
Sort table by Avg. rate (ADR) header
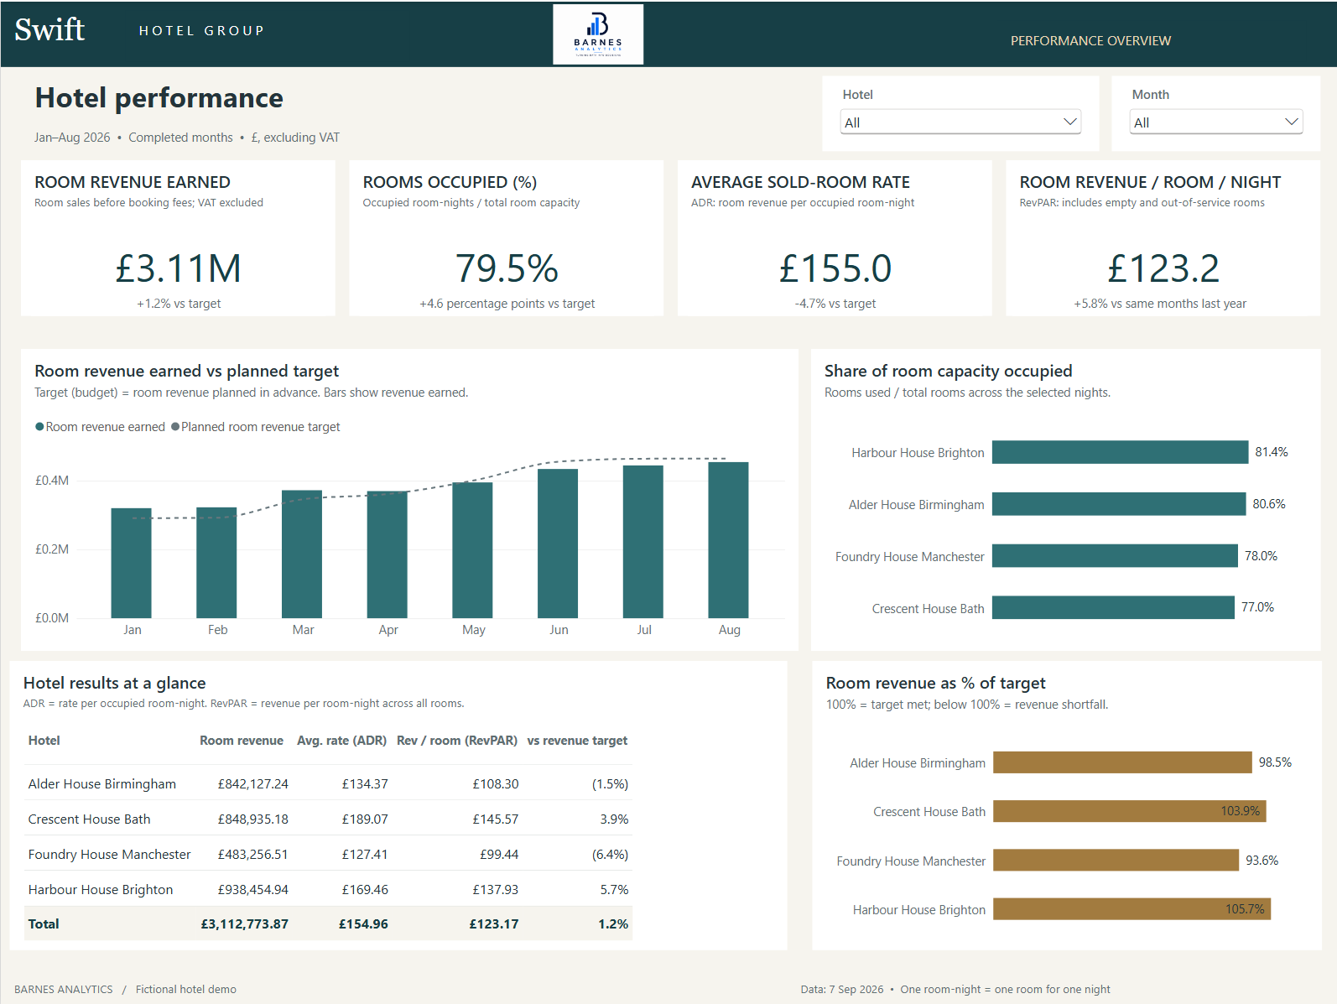342,741
